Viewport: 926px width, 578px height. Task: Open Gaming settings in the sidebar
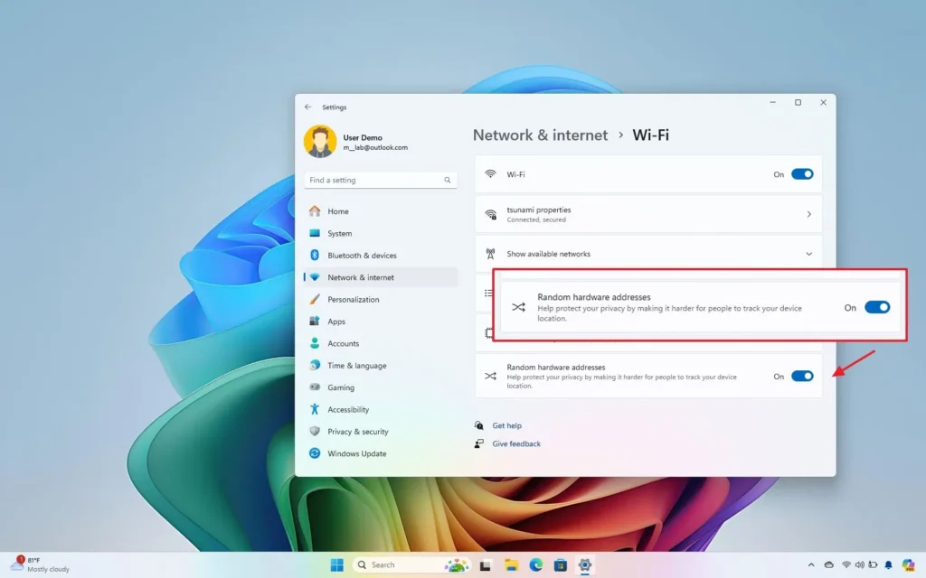381,387
